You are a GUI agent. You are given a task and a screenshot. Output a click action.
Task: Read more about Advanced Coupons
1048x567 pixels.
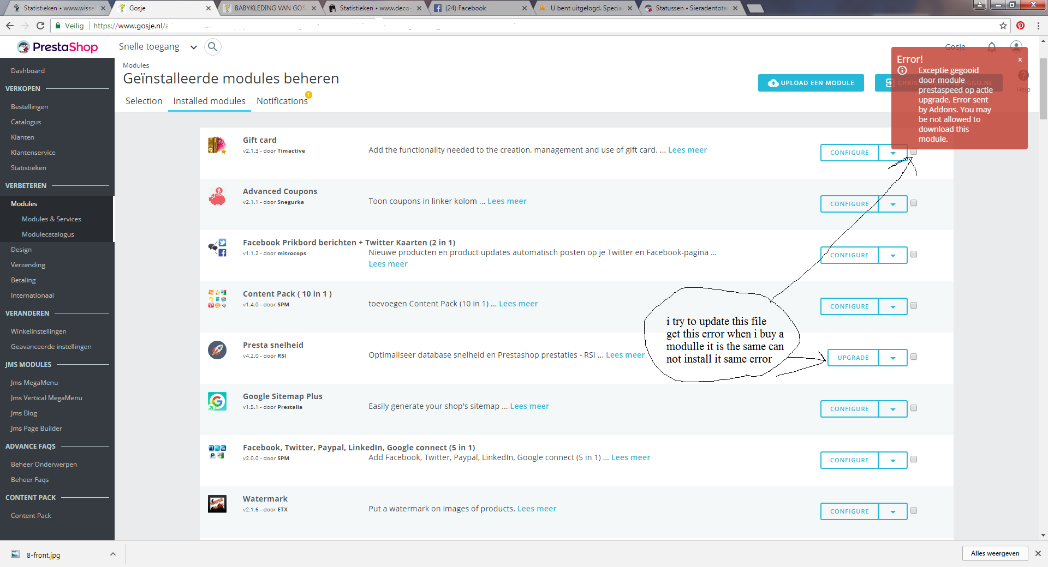507,201
